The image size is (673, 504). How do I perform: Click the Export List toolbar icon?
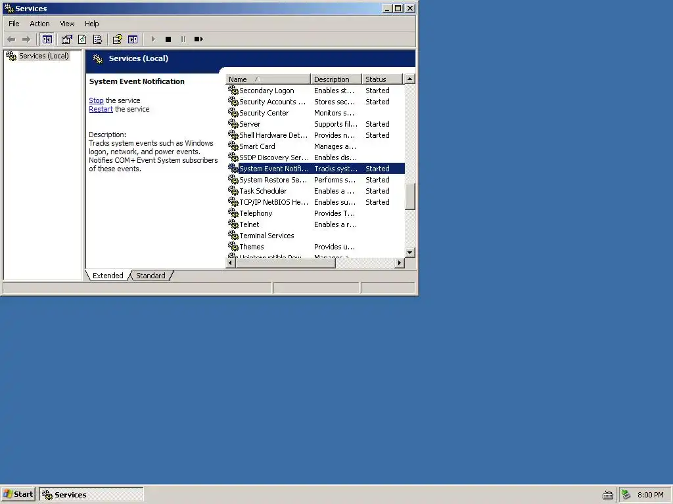(97, 39)
